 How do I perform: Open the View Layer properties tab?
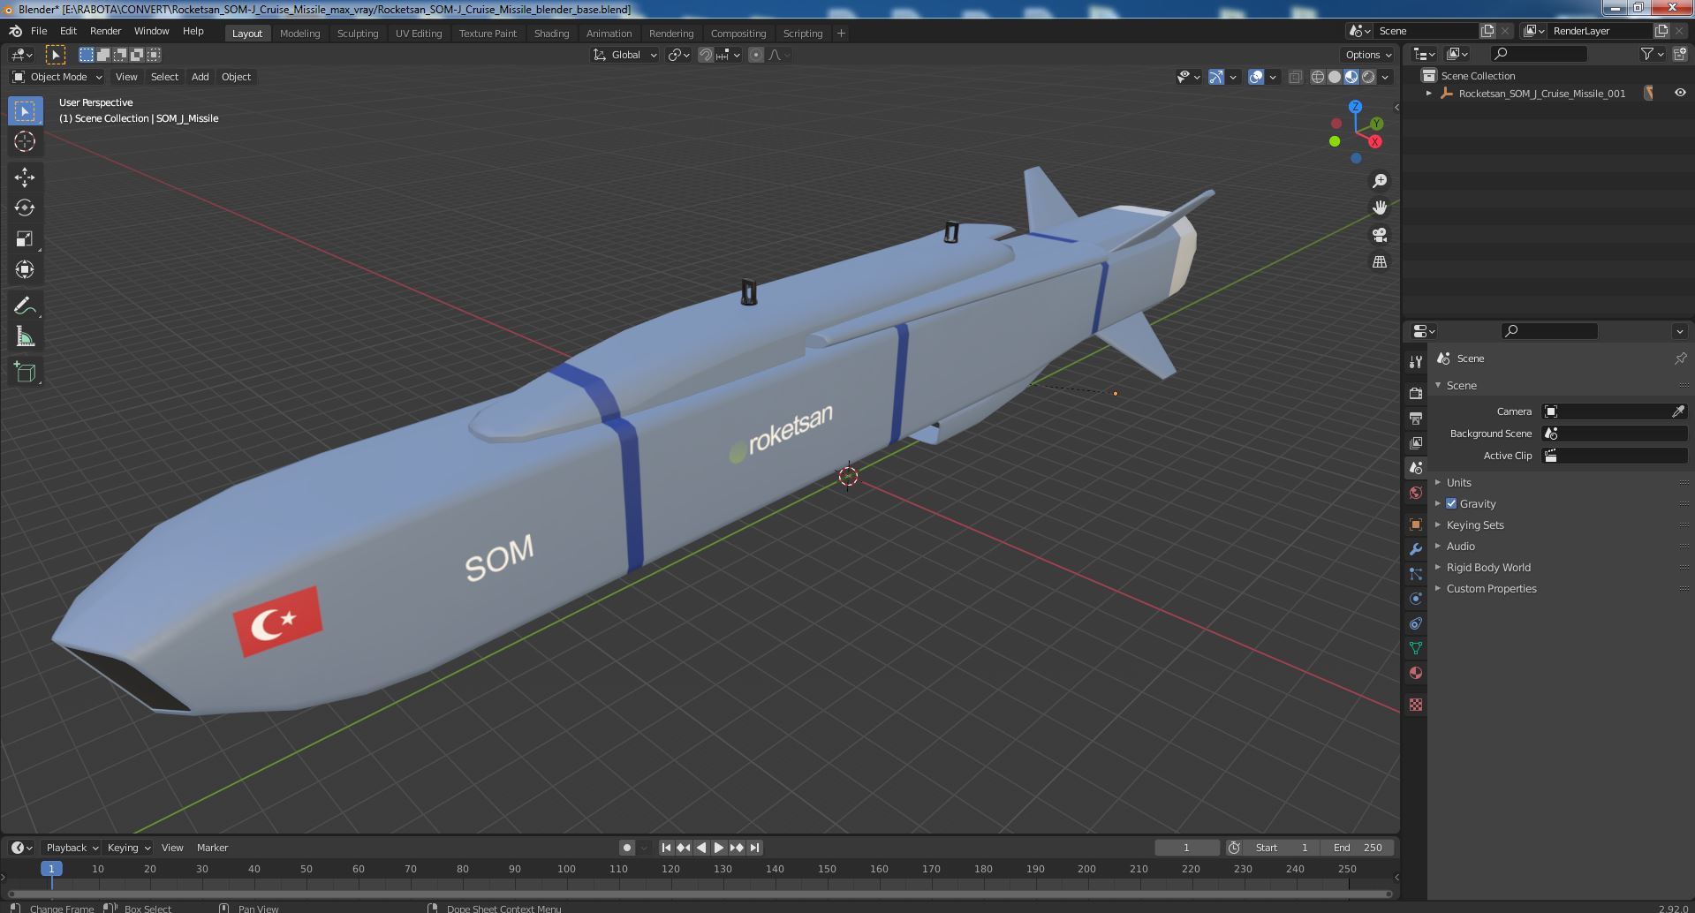(1416, 442)
